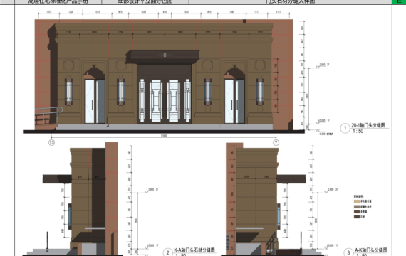
Task: Select the right glass entrance door
Action: pyautogui.click(x=234, y=101)
